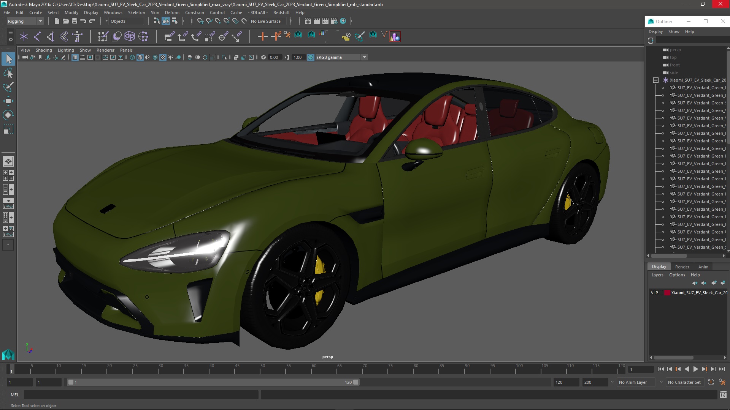The height and width of the screenshot is (410, 730).
Task: Select the Scale tool icon
Action: tap(8, 129)
